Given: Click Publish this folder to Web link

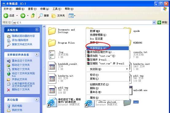Looking at the screenshot, I should pyautogui.click(x=23, y=75).
